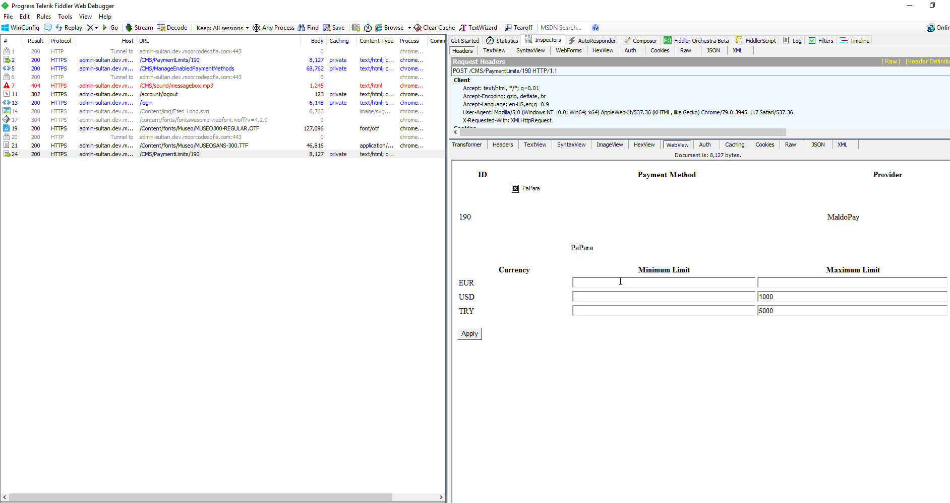This screenshot has height=503, width=950.
Task: Switch to the Log tab
Action: click(792, 41)
